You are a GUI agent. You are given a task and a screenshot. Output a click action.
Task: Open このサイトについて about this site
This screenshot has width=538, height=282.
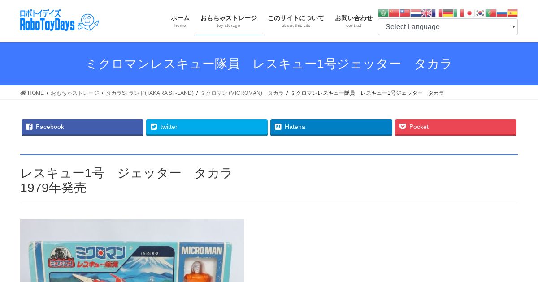(296, 21)
